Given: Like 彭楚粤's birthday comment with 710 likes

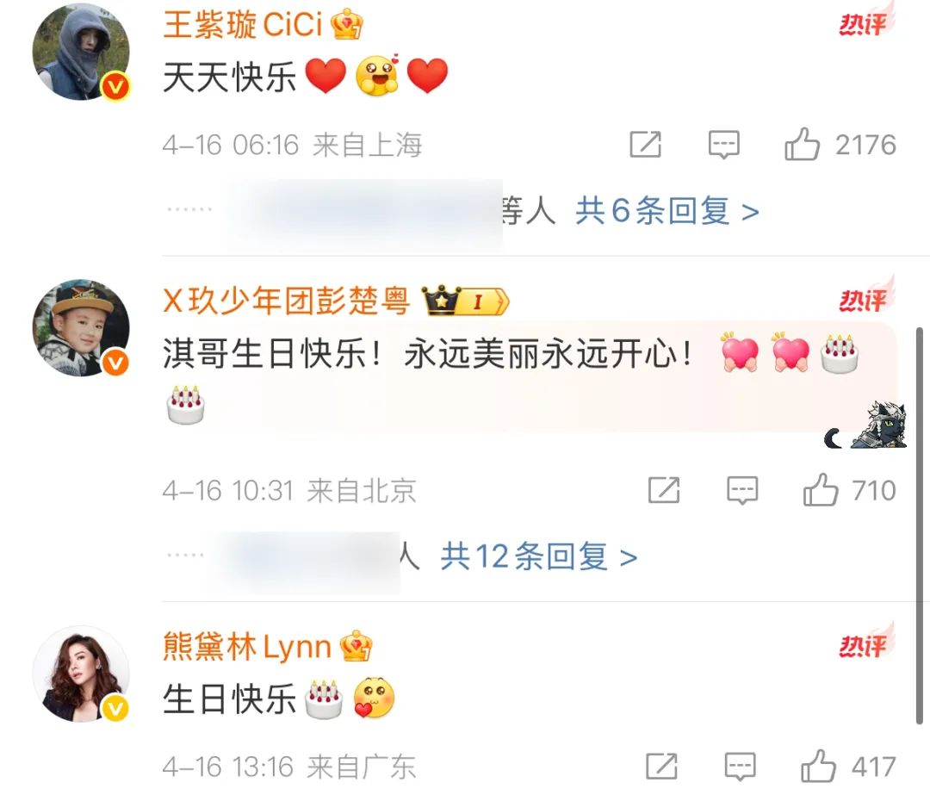Looking at the screenshot, I should (x=821, y=489).
